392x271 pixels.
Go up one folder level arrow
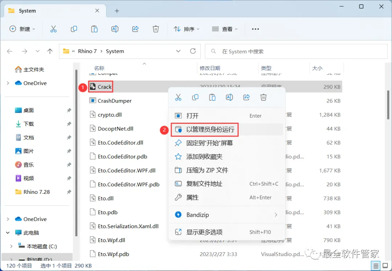[50, 51]
